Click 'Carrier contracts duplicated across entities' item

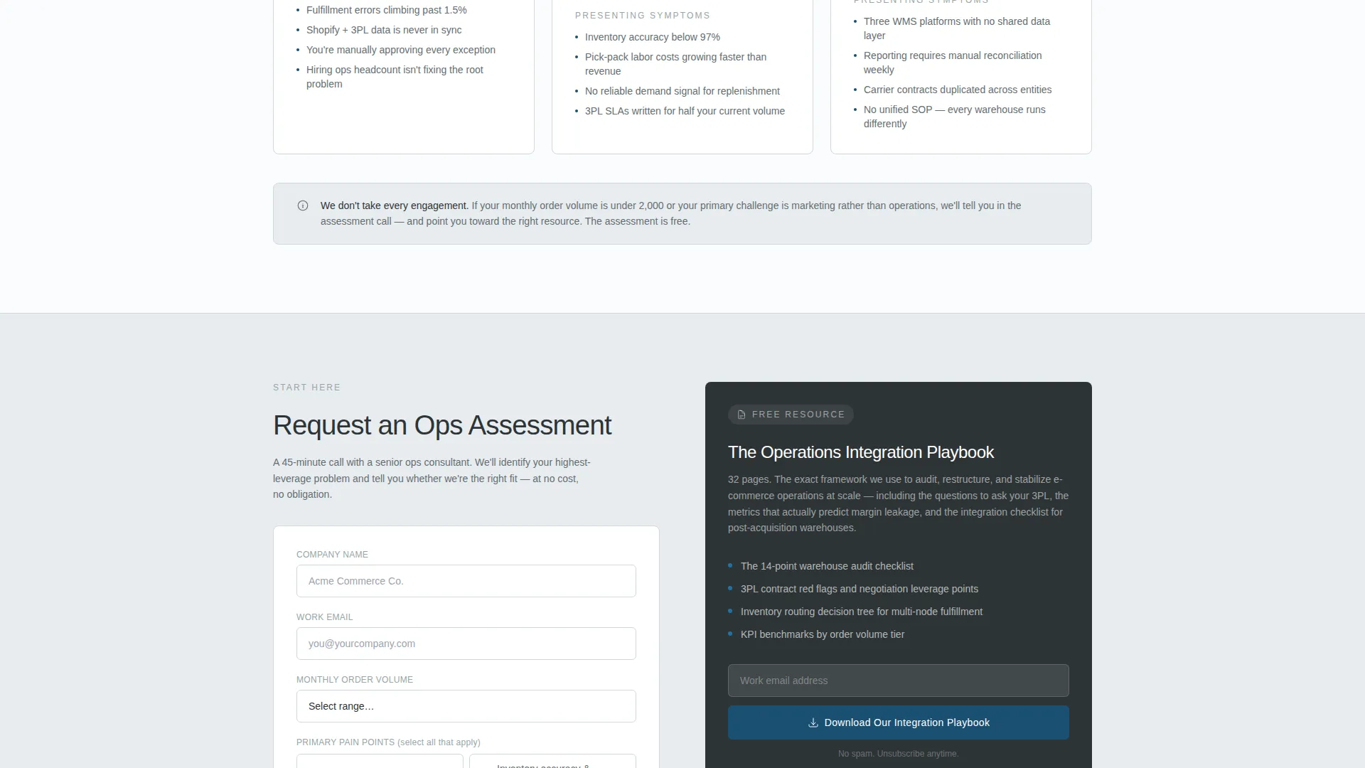(x=958, y=90)
